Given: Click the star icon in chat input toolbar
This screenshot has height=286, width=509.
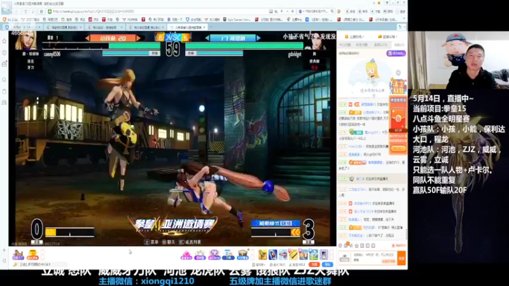Looking at the screenshot, I should point(357,245).
